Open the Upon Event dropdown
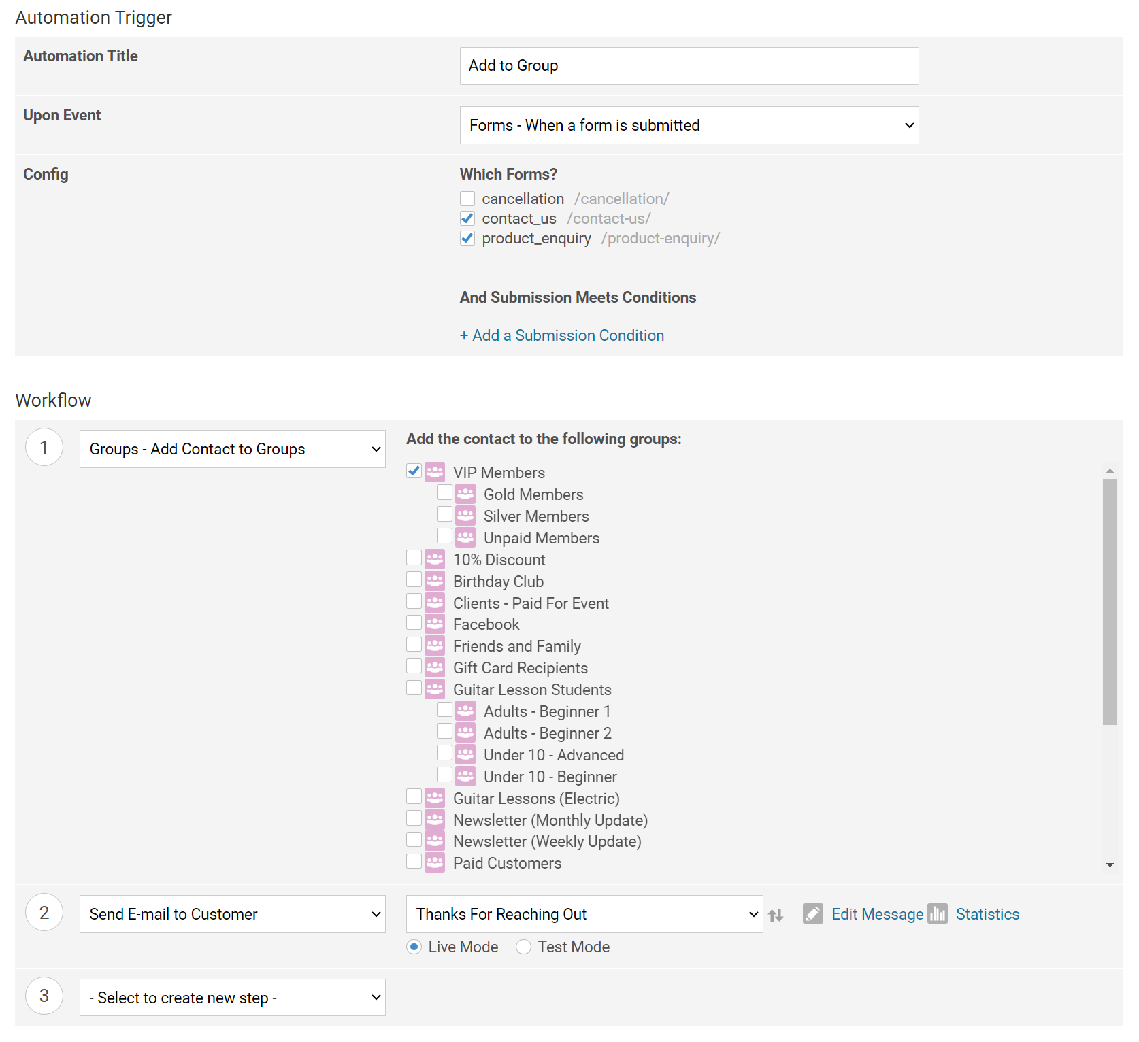The image size is (1139, 1042). point(689,125)
